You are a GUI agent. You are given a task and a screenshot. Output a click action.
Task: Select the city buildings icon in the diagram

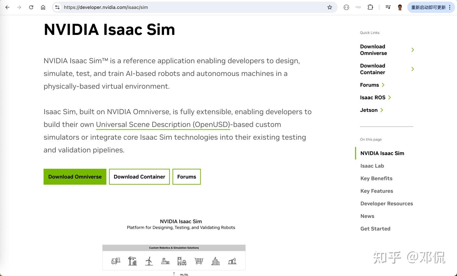coord(215,261)
